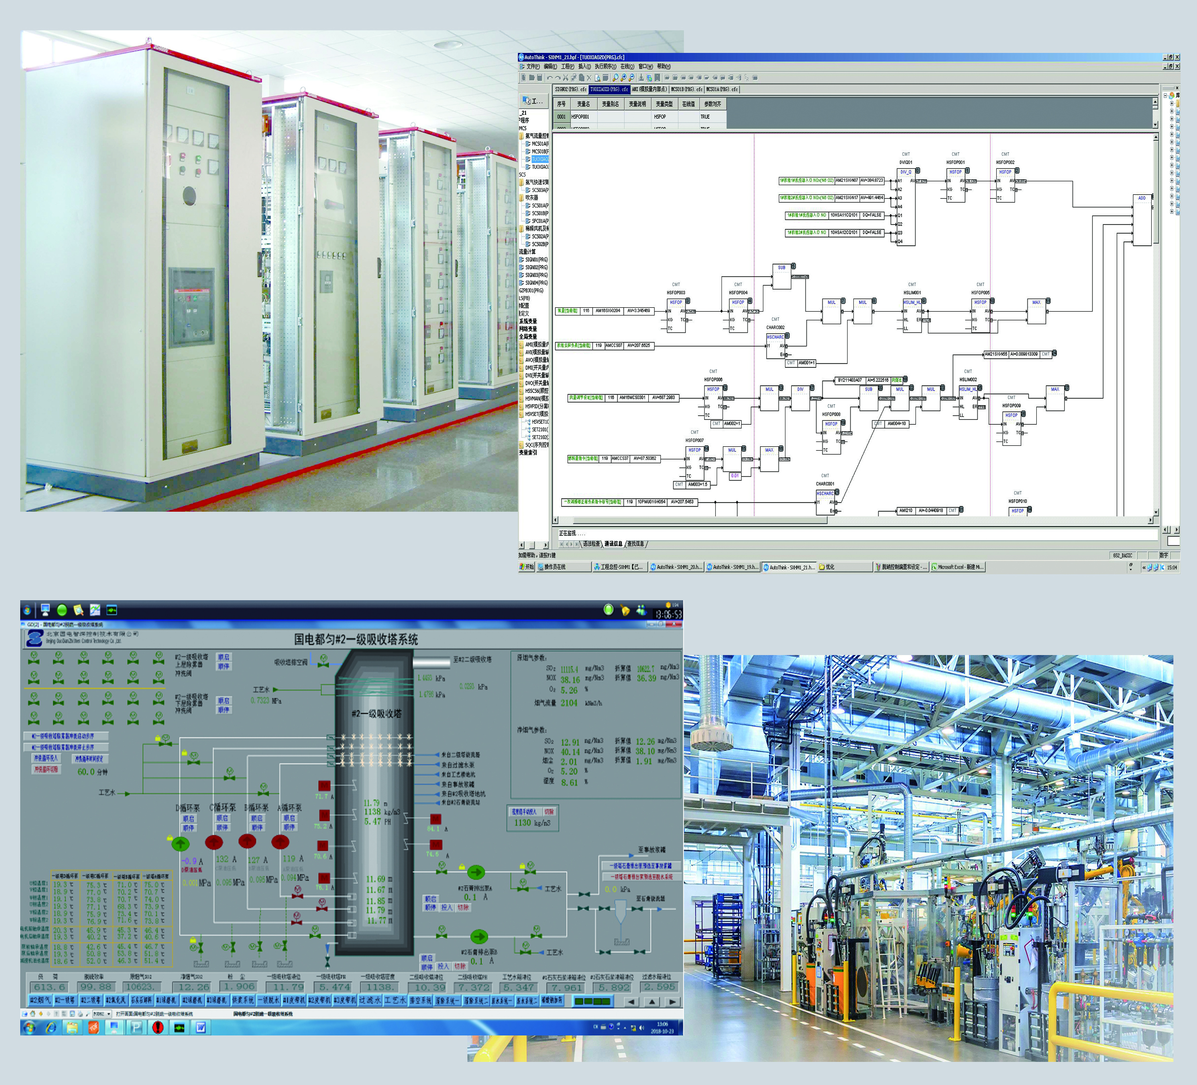Select the 通讯信息 output tab
Screen dimensions: 1197x1085
[x=613, y=543]
